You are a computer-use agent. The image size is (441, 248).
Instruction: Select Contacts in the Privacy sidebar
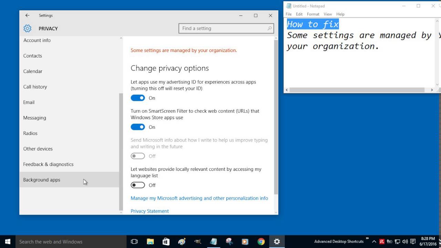point(33,56)
